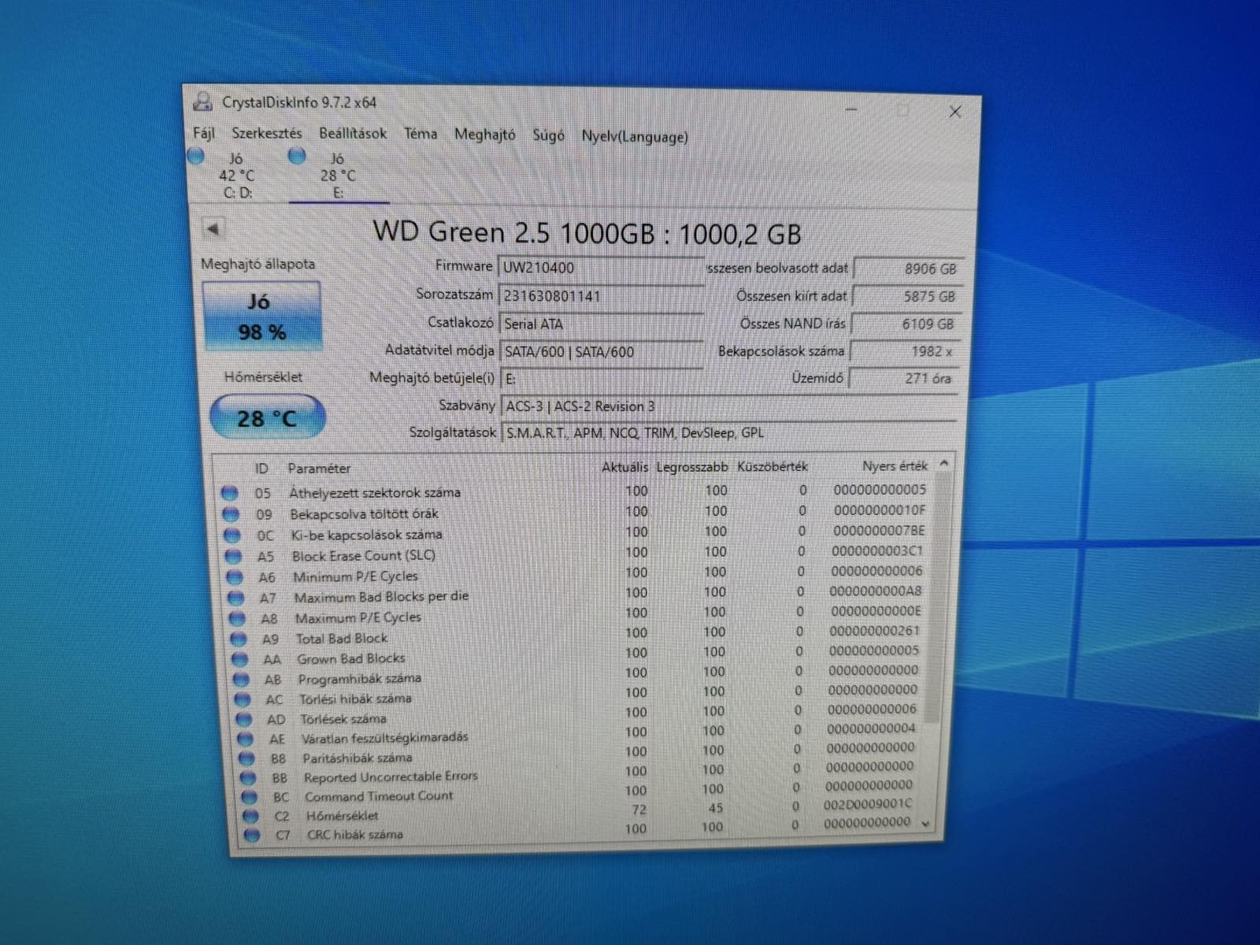Click status orb for Paritáshibák száma
Image resolution: width=1260 pixels, height=945 pixels.
point(246,758)
